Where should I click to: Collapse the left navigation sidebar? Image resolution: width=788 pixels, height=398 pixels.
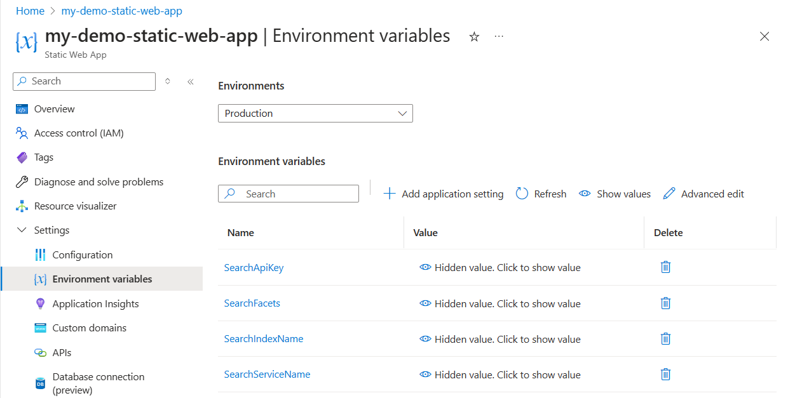190,81
